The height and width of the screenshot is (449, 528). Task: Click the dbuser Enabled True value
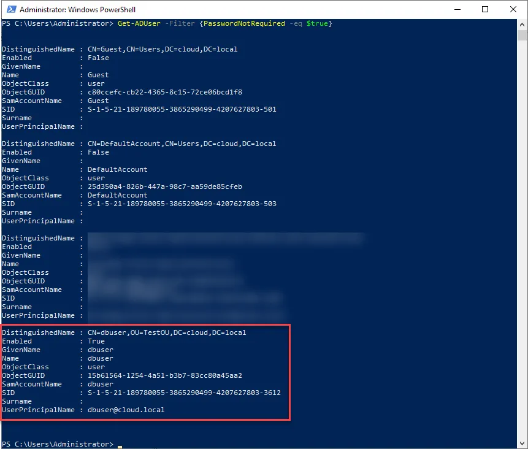[x=96, y=341]
